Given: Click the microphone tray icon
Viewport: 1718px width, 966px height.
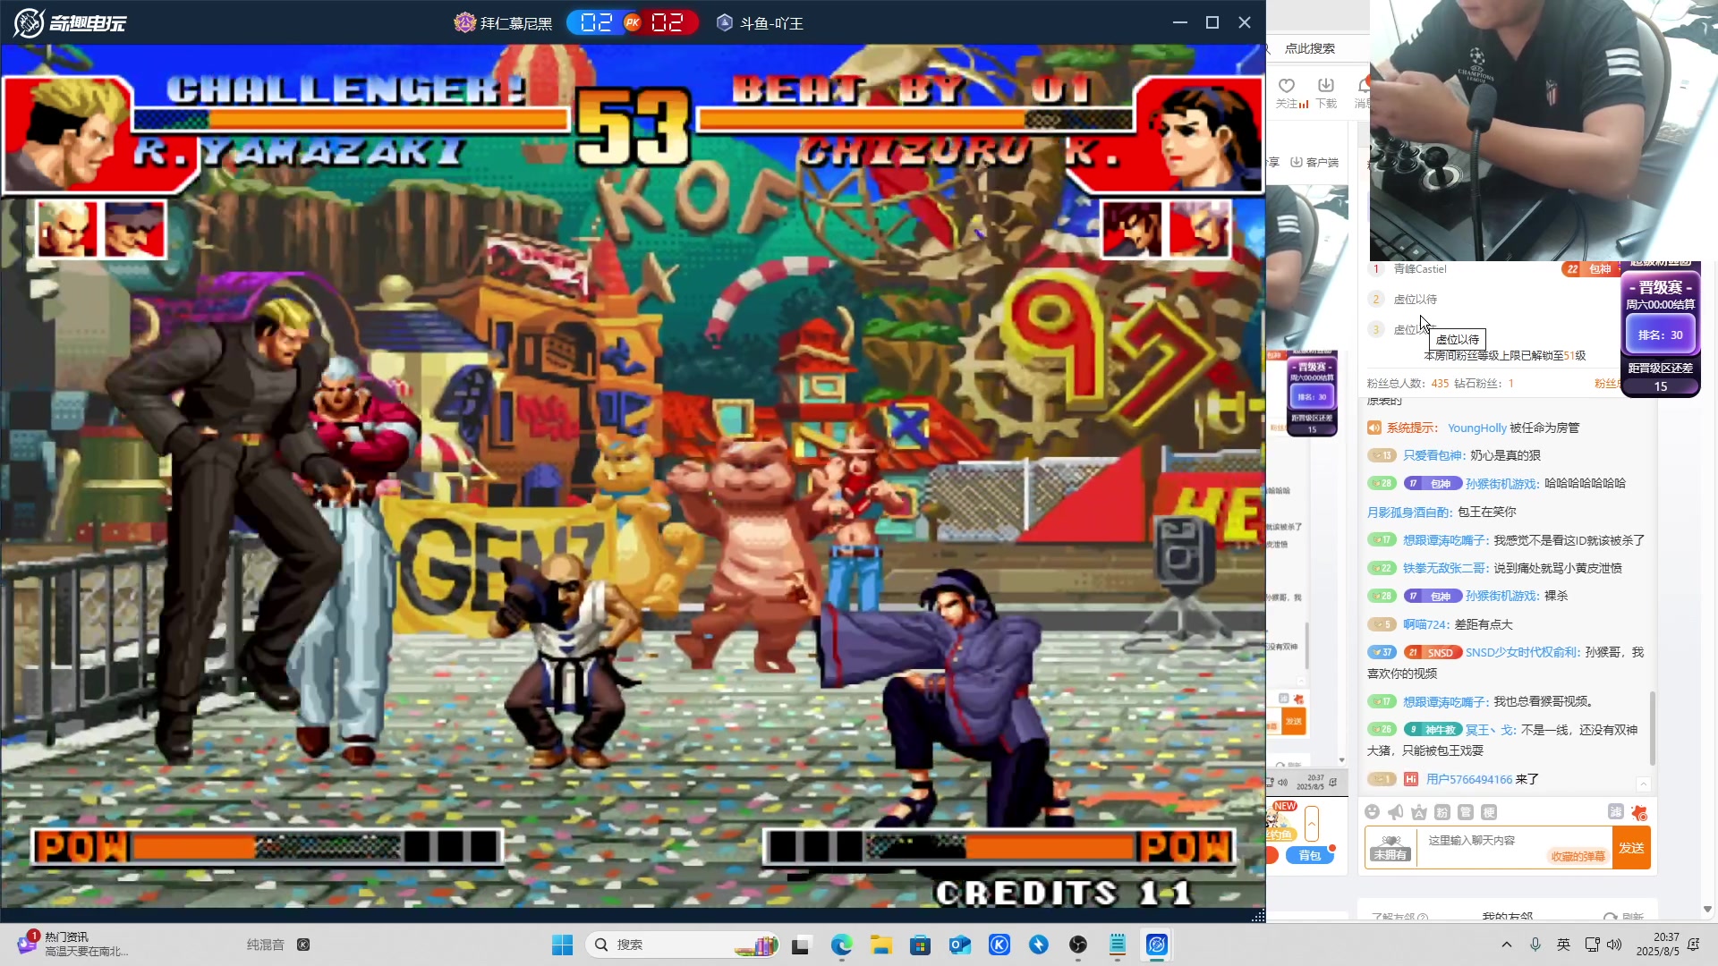Looking at the screenshot, I should tap(1535, 945).
